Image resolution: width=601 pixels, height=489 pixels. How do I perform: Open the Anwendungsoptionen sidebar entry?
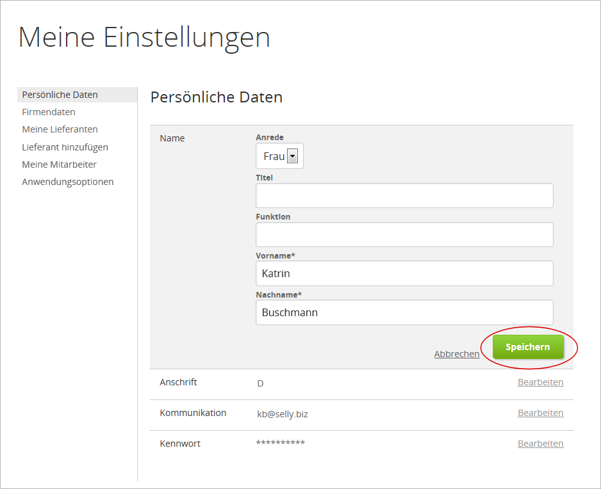(68, 182)
